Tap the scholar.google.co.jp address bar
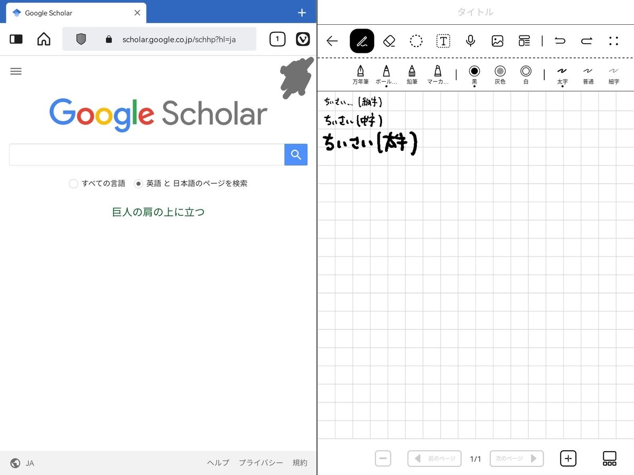This screenshot has height=475, width=634. pos(159,39)
